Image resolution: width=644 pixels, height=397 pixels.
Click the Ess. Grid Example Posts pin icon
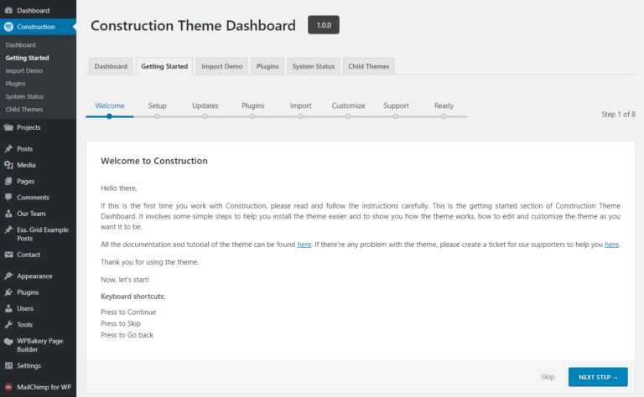pyautogui.click(x=8, y=229)
